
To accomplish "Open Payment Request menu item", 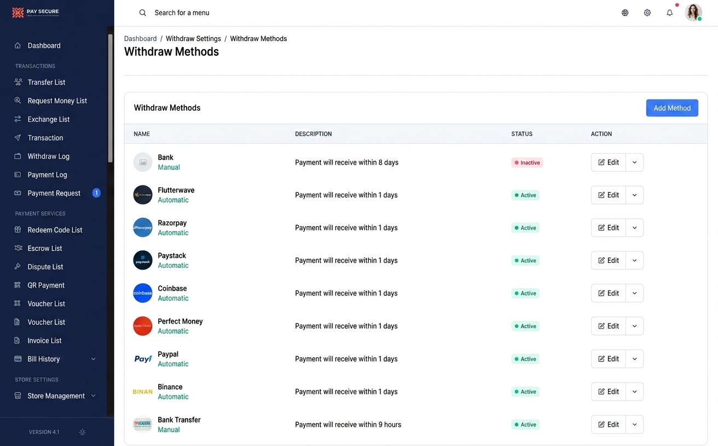I will tap(55, 193).
